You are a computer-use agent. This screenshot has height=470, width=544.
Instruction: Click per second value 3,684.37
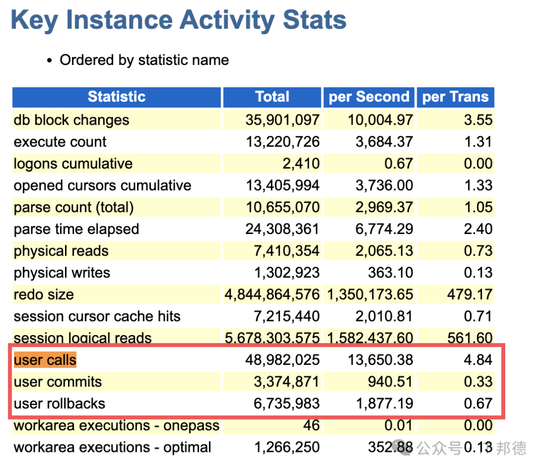tap(384, 142)
